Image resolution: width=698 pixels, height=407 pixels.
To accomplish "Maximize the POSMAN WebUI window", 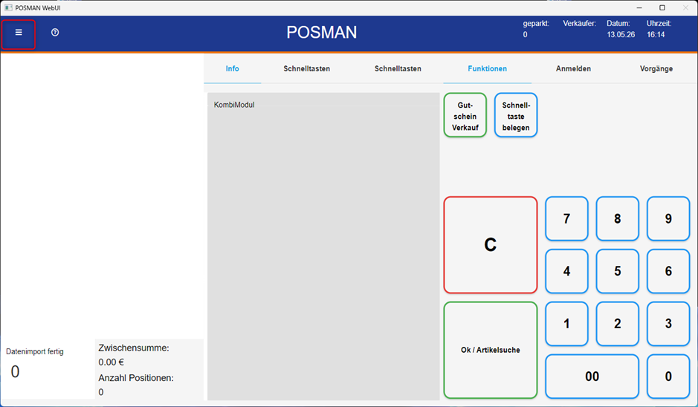I will [x=662, y=7].
